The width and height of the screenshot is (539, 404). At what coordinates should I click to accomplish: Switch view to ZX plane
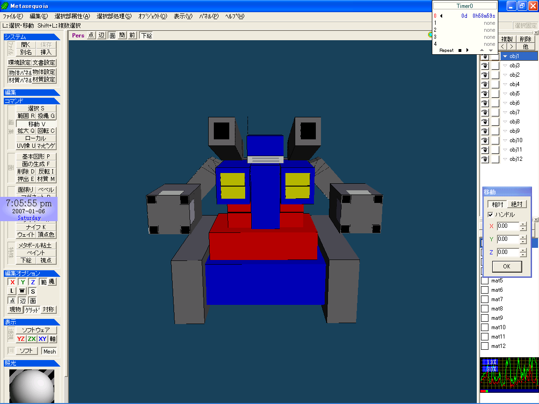pyautogui.click(x=32, y=339)
